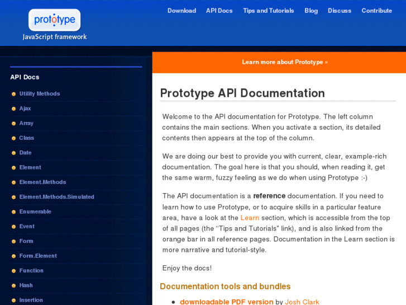
Task: Click the API Docs sidebar heading
Action: tap(25, 77)
